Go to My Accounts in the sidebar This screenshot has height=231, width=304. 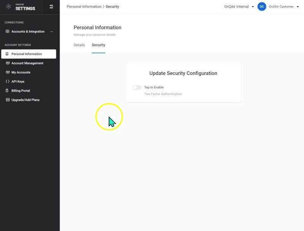[x=21, y=72]
